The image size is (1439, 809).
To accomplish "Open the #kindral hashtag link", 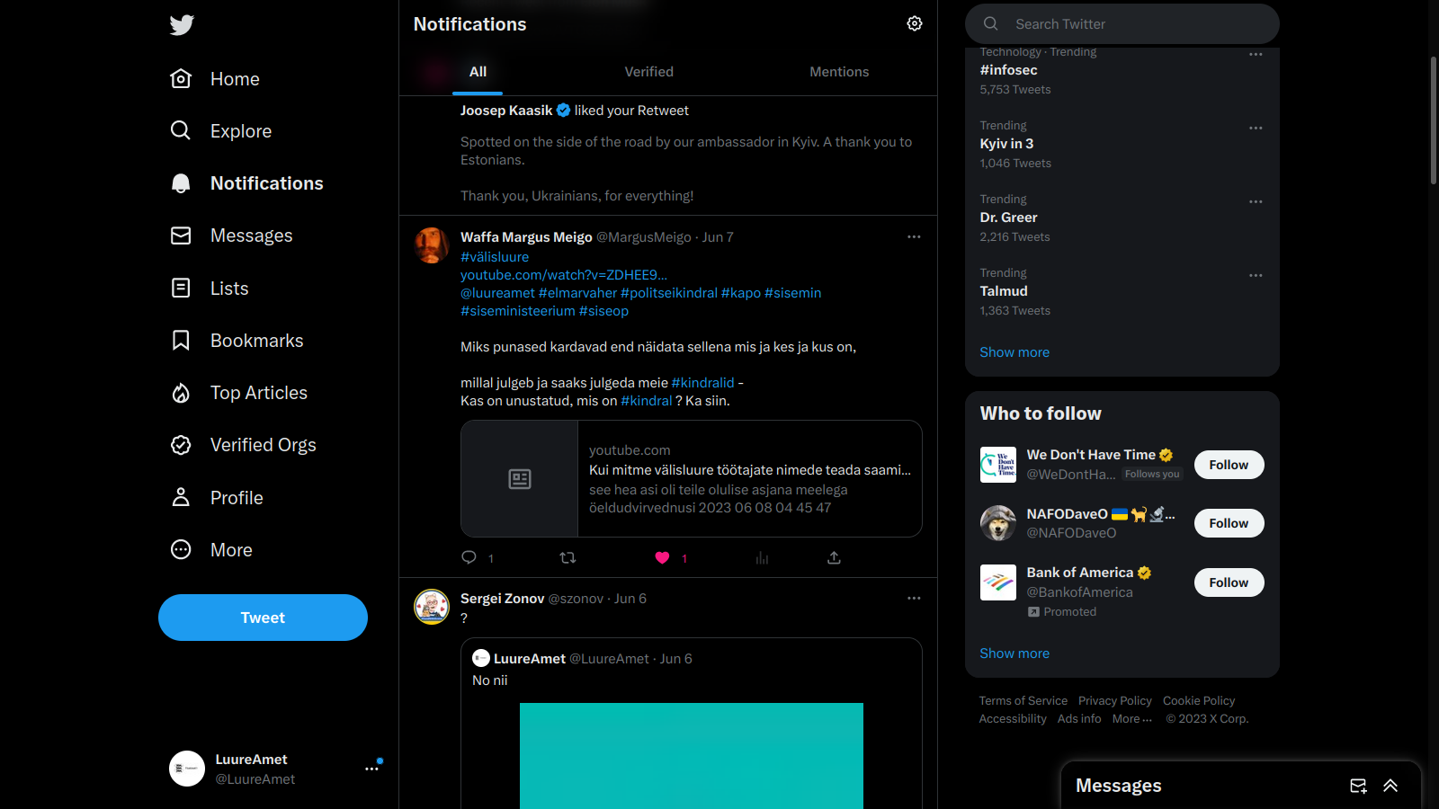I will tap(647, 401).
